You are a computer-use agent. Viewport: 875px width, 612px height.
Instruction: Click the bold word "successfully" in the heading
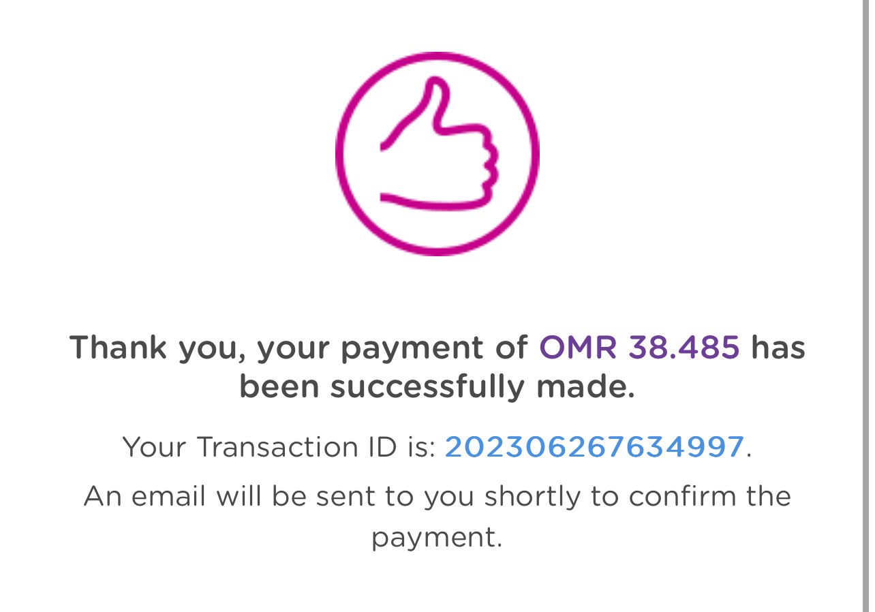428,387
